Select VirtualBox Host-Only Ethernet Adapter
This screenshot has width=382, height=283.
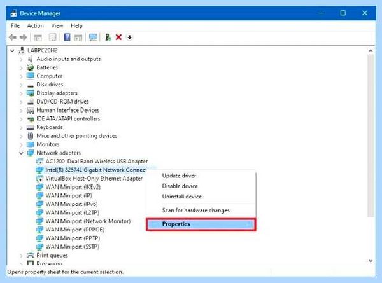[94, 178]
